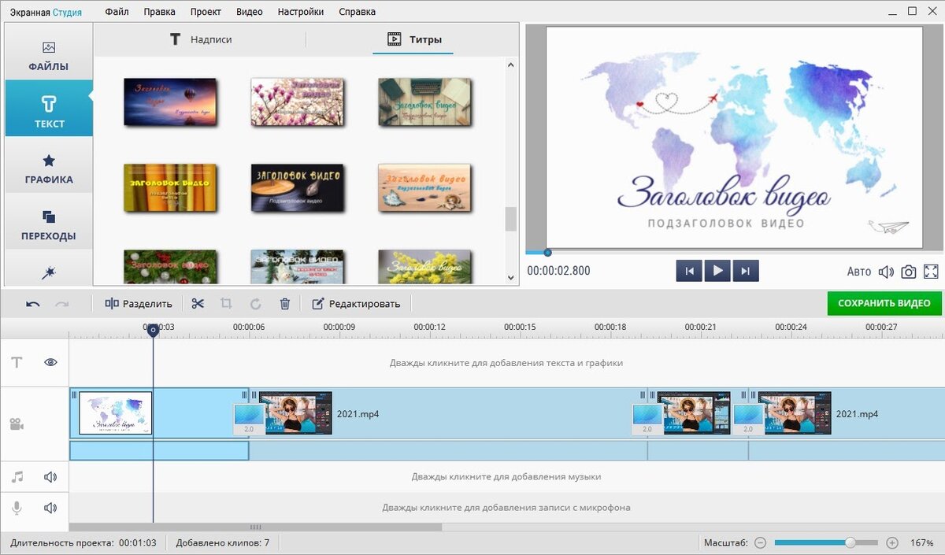Click Сохранить видео button
This screenshot has width=945, height=555.
tap(884, 303)
